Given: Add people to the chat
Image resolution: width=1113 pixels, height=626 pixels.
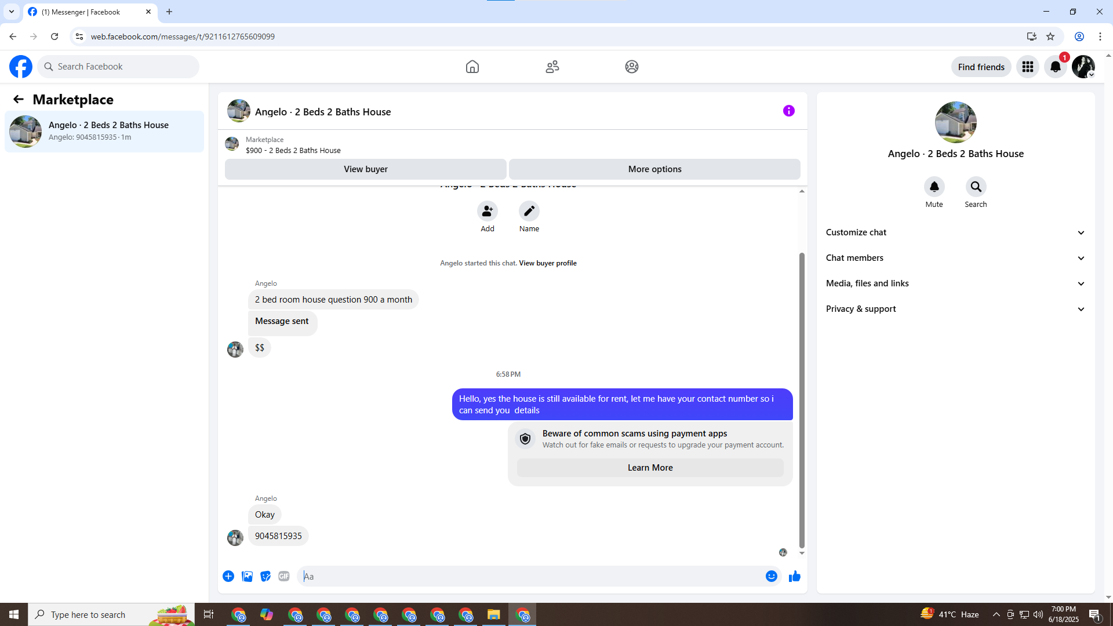Looking at the screenshot, I should pos(488,211).
